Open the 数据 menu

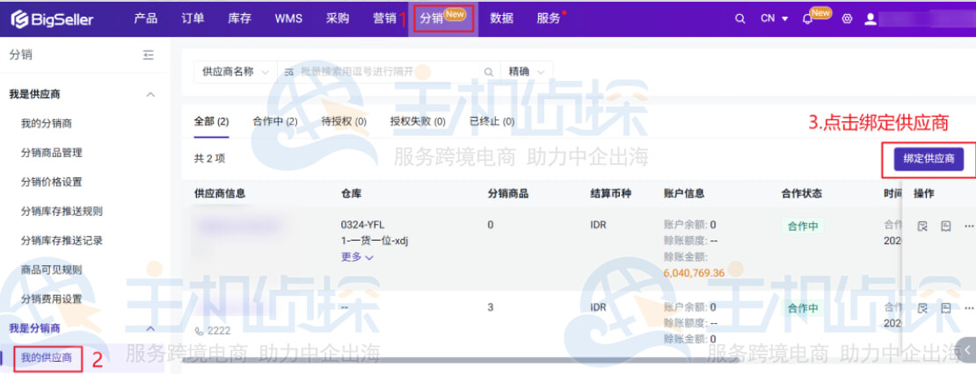501,18
